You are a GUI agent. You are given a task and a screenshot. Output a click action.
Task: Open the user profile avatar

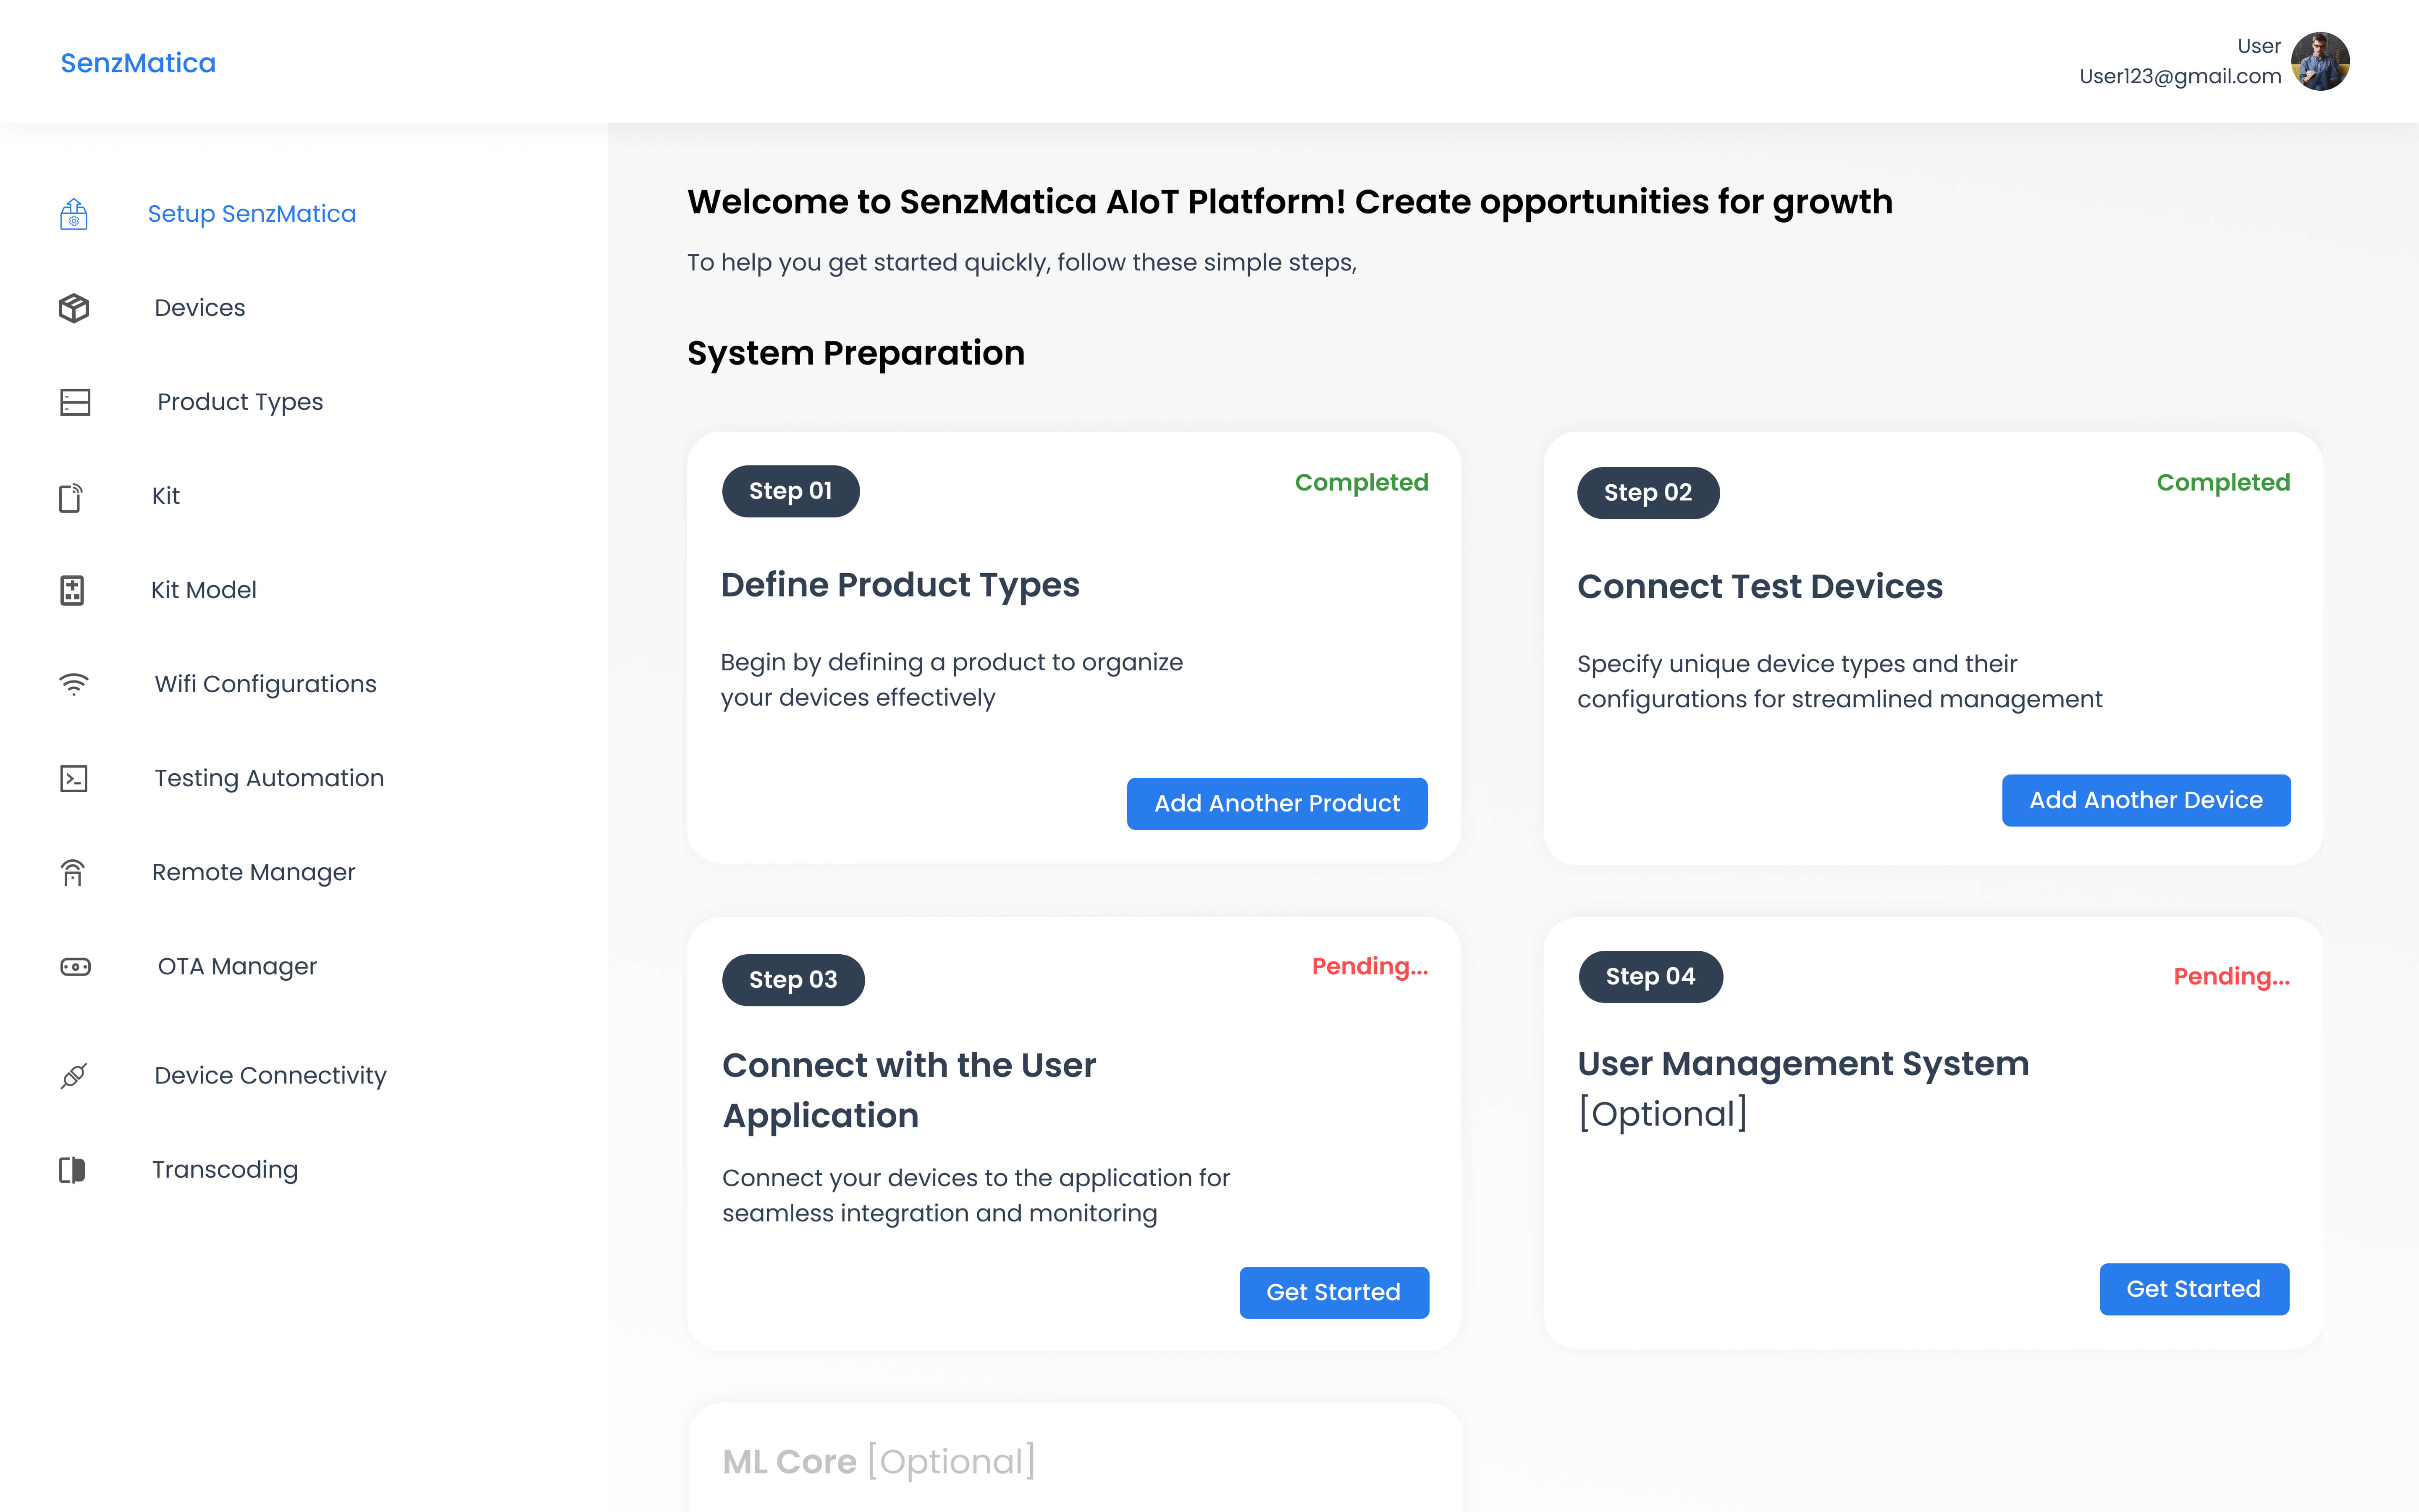point(2320,61)
